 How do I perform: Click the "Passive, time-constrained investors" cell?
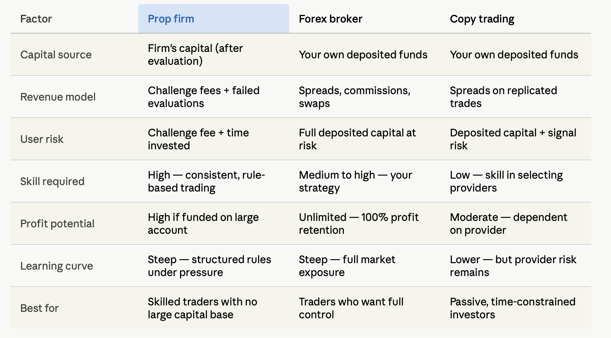[513, 308]
